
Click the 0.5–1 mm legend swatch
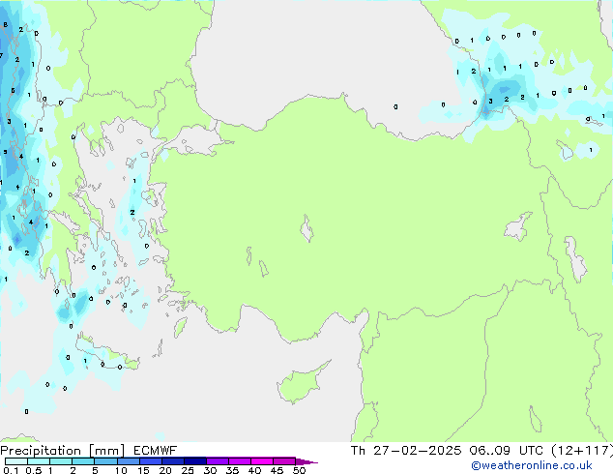39,461
